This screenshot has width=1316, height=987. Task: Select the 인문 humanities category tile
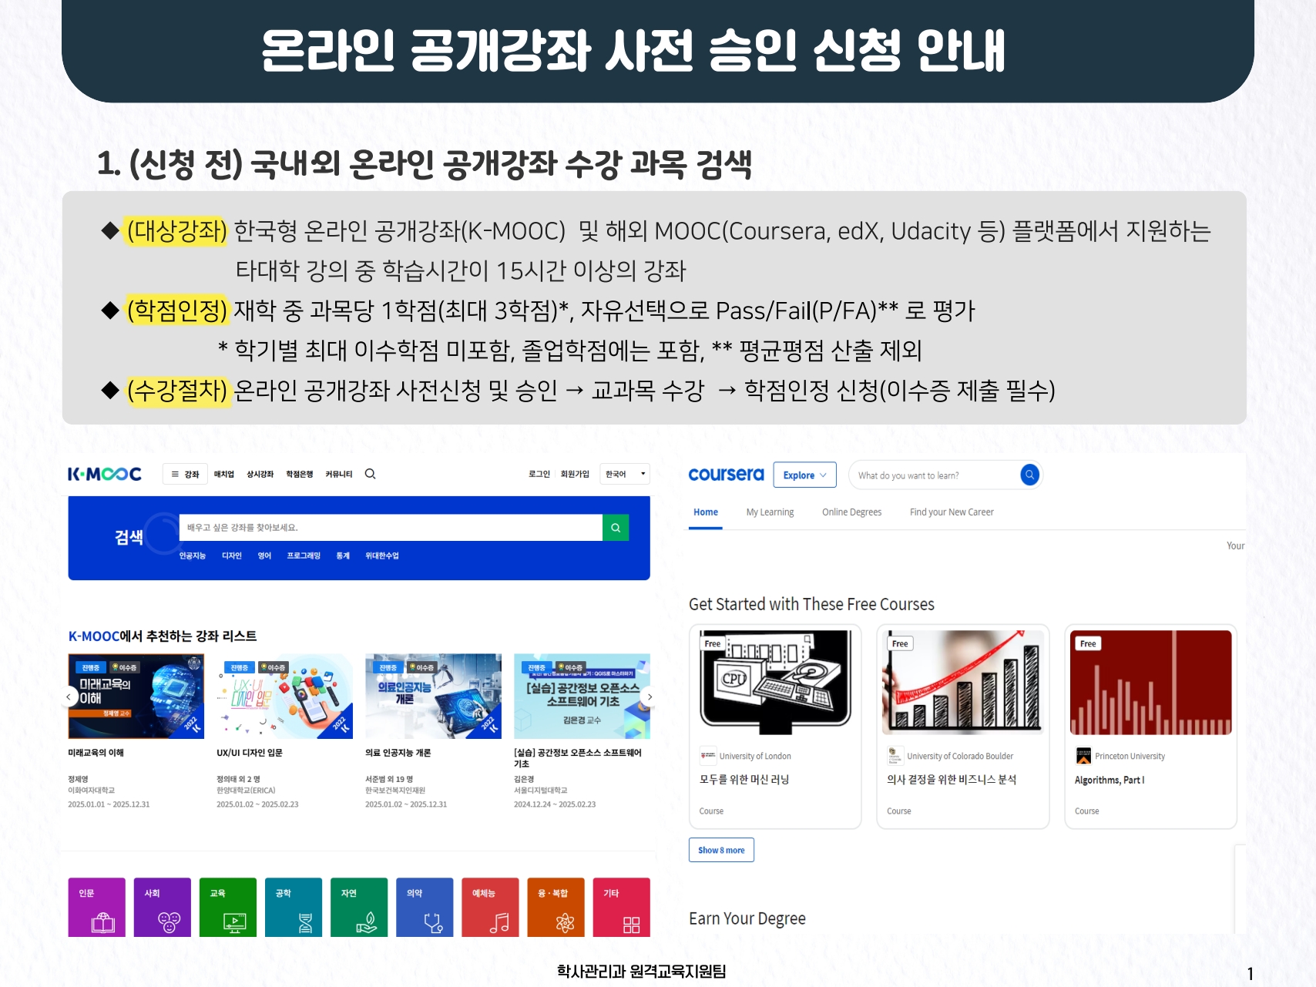coord(96,907)
